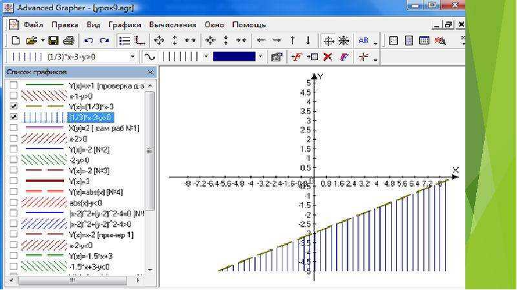Open the calculator icon in the toolbar

coord(409,41)
